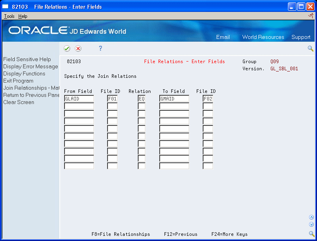Viewport: 317px width, 241px height.
Task: Select Display Error Message
Action: tap(31, 67)
